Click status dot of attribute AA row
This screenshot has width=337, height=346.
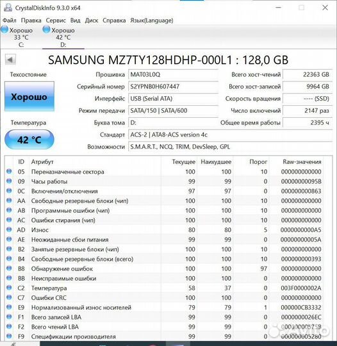(9, 201)
